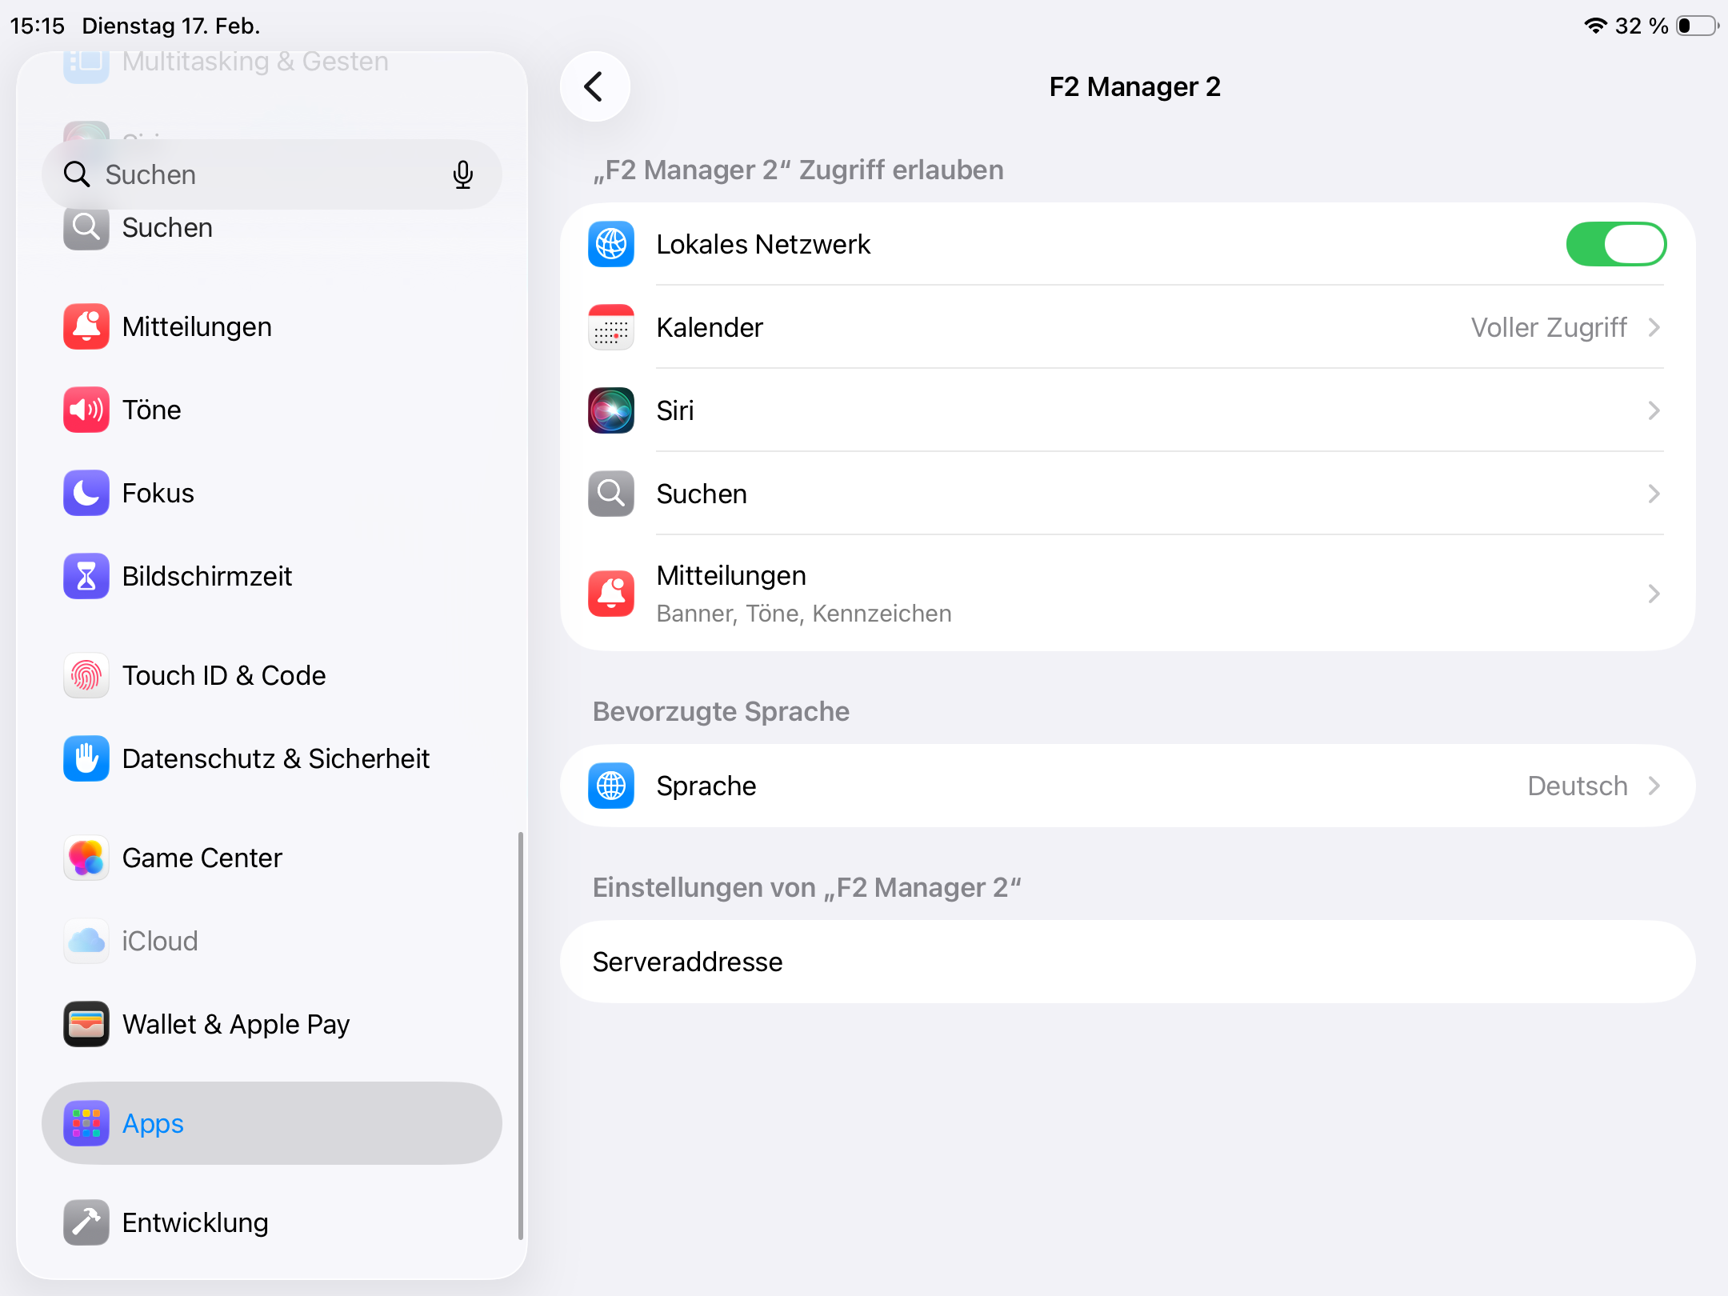Open Siri access settings chevron
The image size is (1728, 1296).
(1654, 410)
